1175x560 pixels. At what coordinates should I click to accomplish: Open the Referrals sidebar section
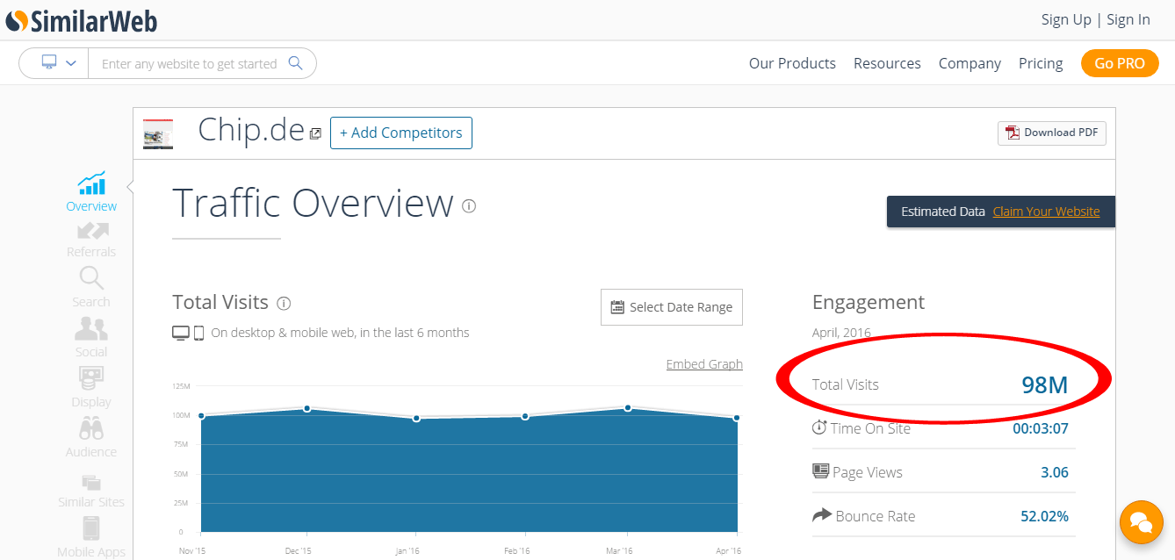click(x=91, y=240)
